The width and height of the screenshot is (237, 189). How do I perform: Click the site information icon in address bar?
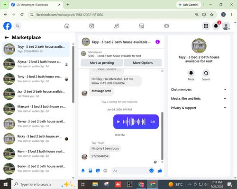(32, 15)
